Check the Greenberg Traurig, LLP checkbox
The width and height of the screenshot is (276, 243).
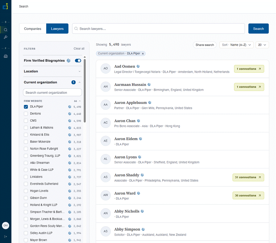(26, 156)
